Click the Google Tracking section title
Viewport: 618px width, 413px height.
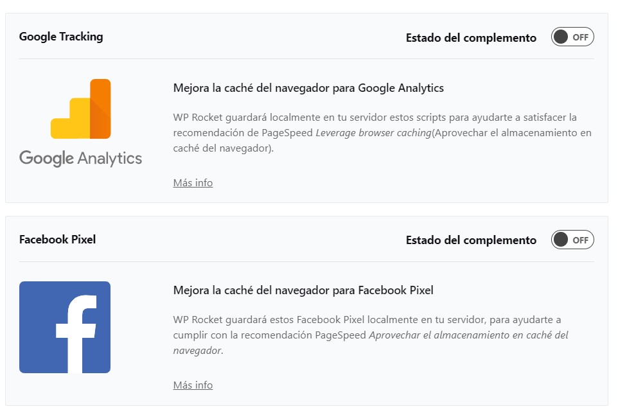coord(61,37)
